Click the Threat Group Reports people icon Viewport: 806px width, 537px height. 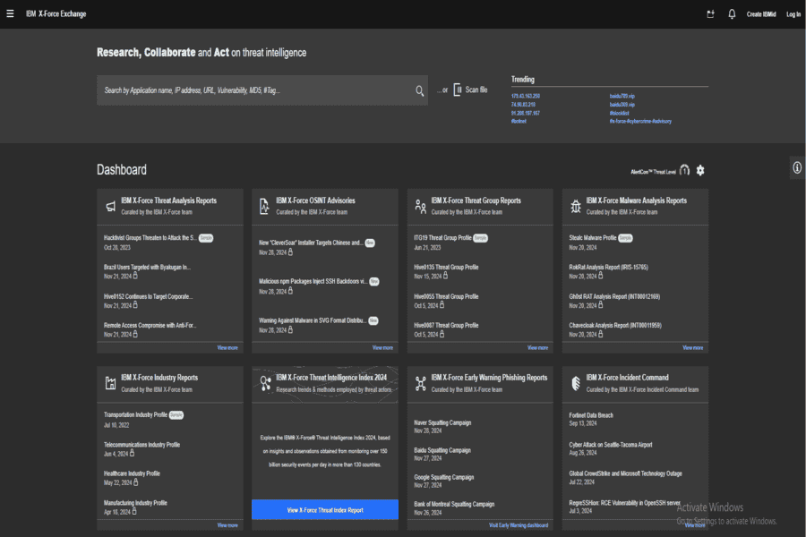coord(421,206)
